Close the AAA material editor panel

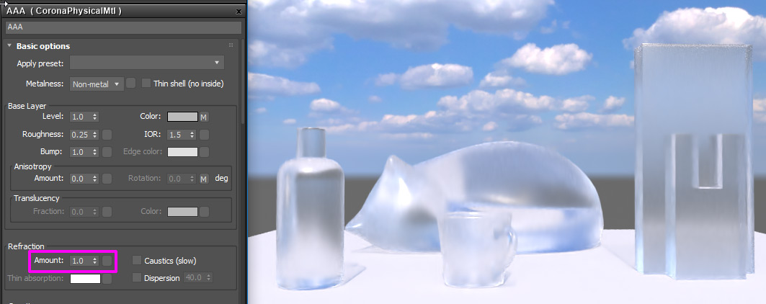[x=239, y=12]
